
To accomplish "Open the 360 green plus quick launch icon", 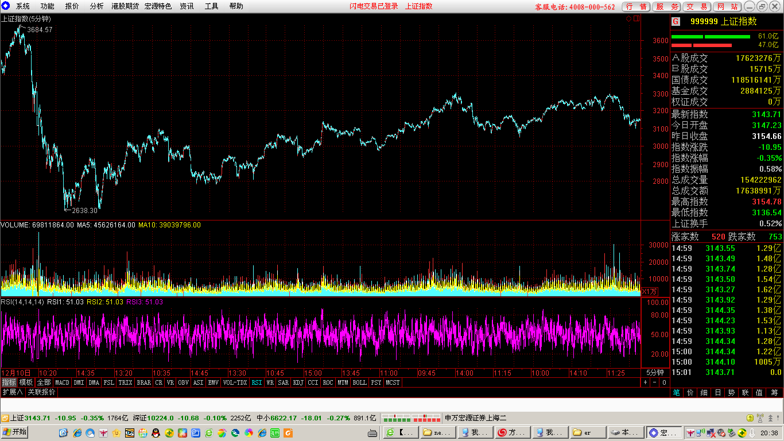I will coord(169,433).
